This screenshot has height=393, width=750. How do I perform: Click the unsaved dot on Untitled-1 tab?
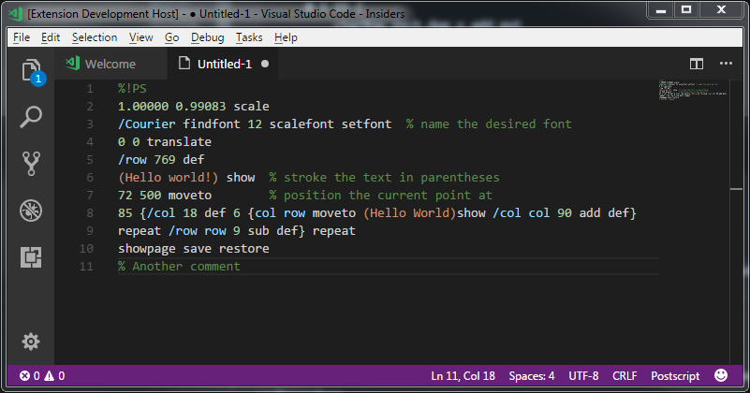265,64
